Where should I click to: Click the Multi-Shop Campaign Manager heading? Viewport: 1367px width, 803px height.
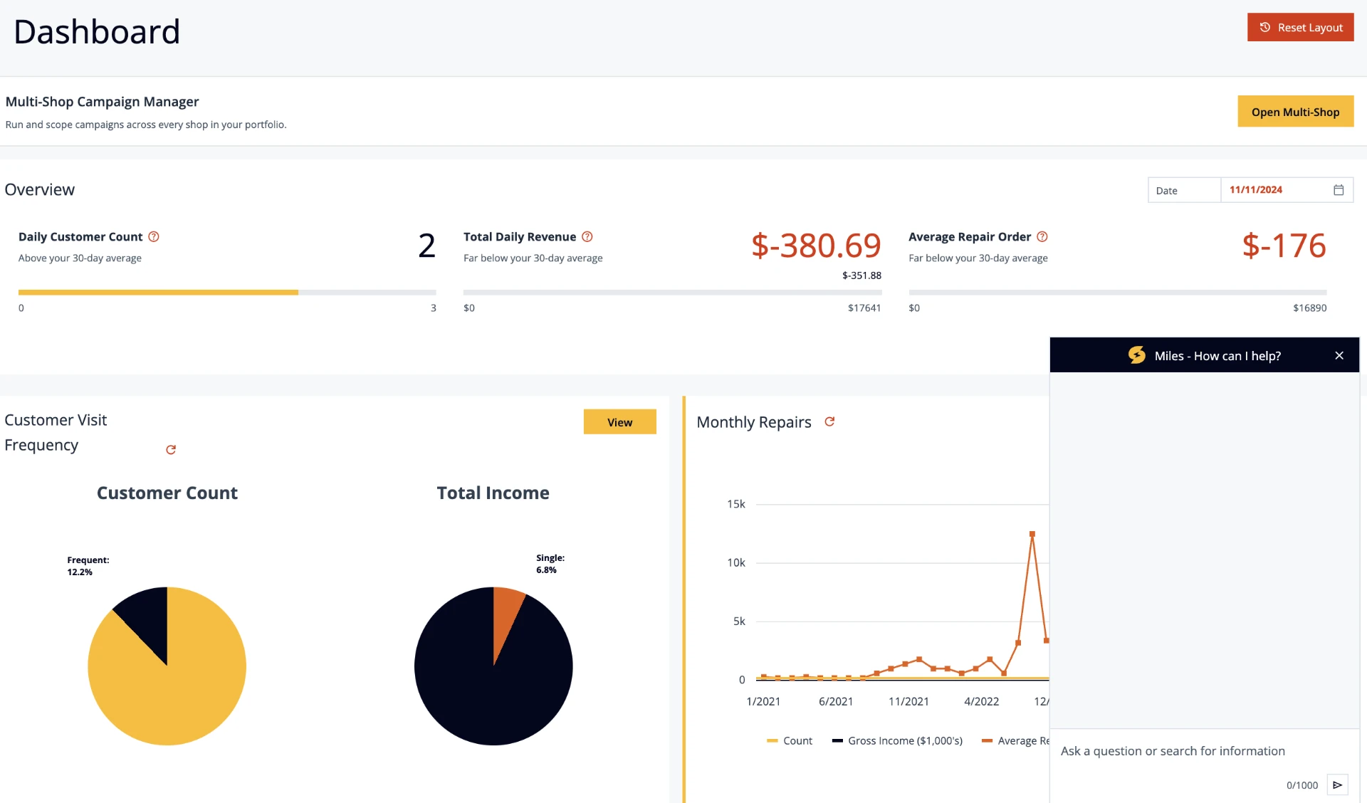point(102,102)
